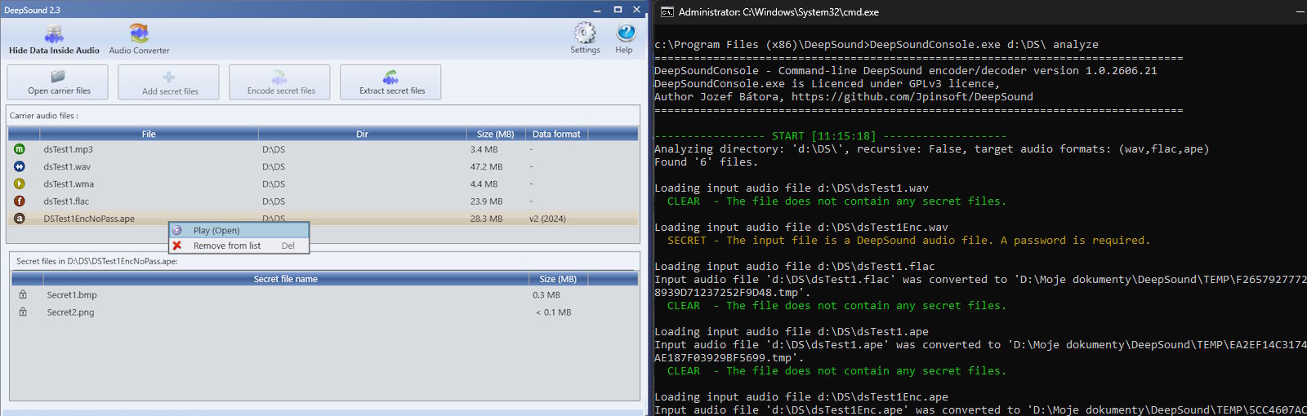Open DeepSound Settings
The image size is (1307, 416).
(585, 38)
